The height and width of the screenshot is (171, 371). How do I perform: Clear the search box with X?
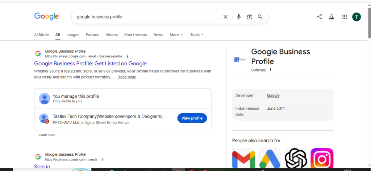225,17
